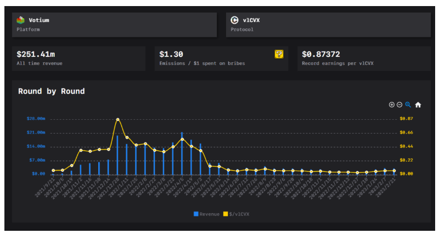This screenshot has width=439, height=233.
Task: Click the 'All time revenue' caption
Action: click(40, 63)
